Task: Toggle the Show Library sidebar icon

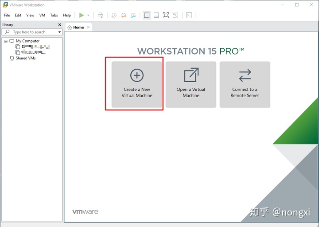Action: (147, 15)
